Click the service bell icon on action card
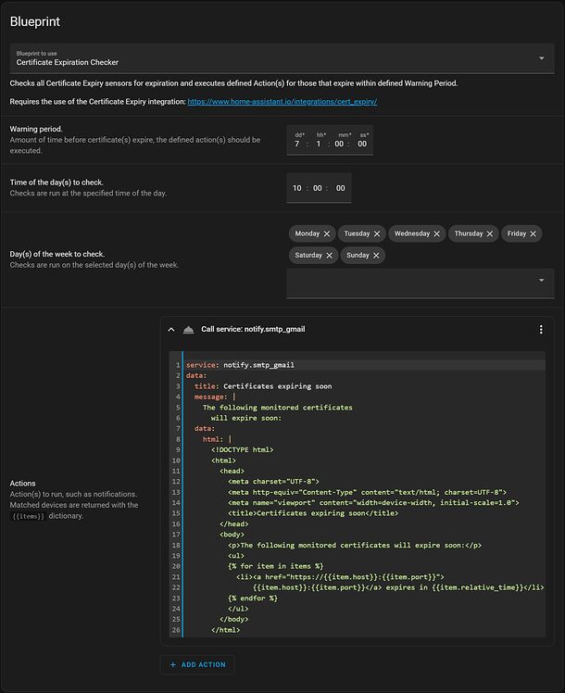 tap(189, 330)
